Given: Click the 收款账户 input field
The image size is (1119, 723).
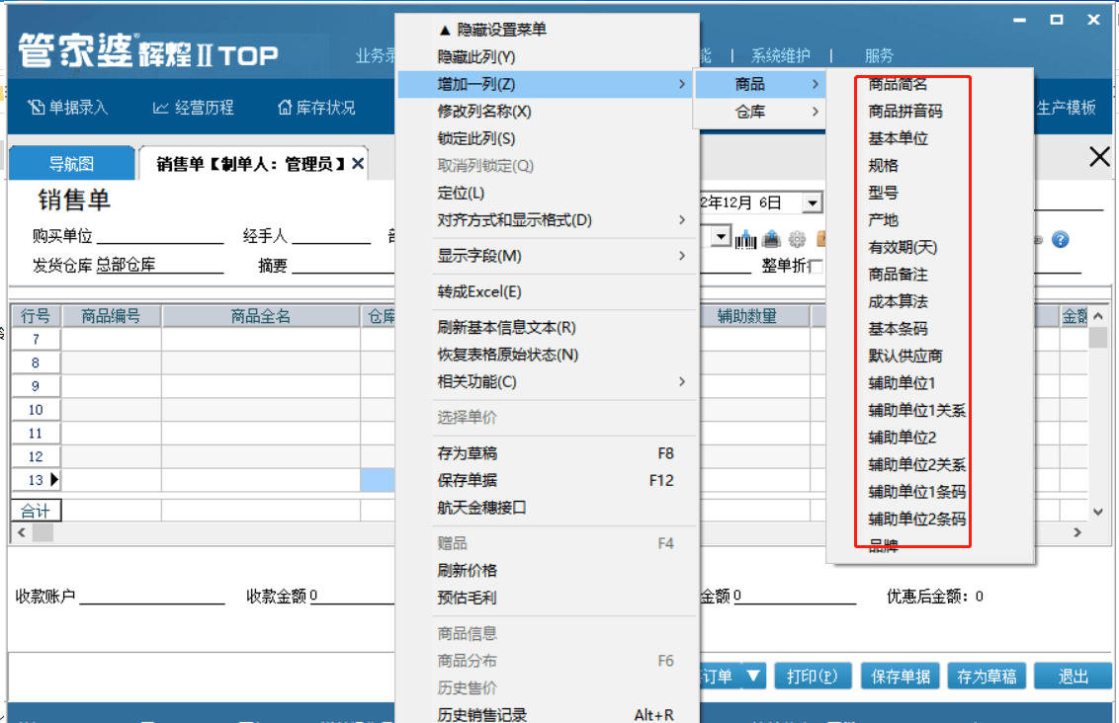Looking at the screenshot, I should click(x=152, y=596).
